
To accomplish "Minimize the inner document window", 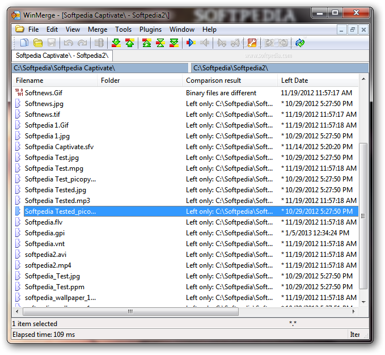I will (x=341, y=29).
